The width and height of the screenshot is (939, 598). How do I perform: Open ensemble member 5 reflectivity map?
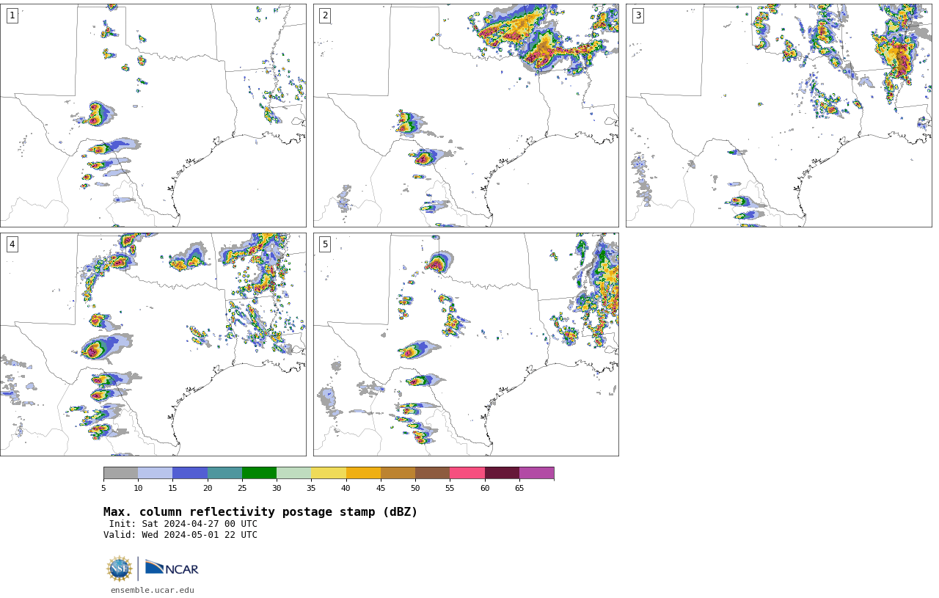pyautogui.click(x=466, y=344)
